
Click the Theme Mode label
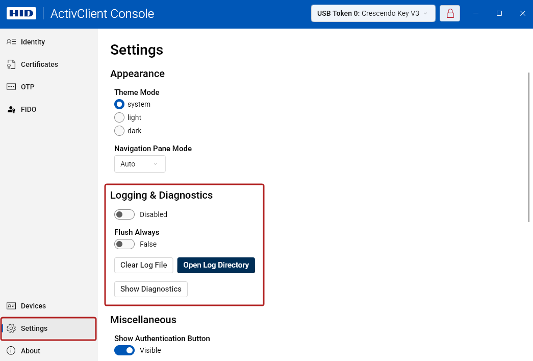137,92
